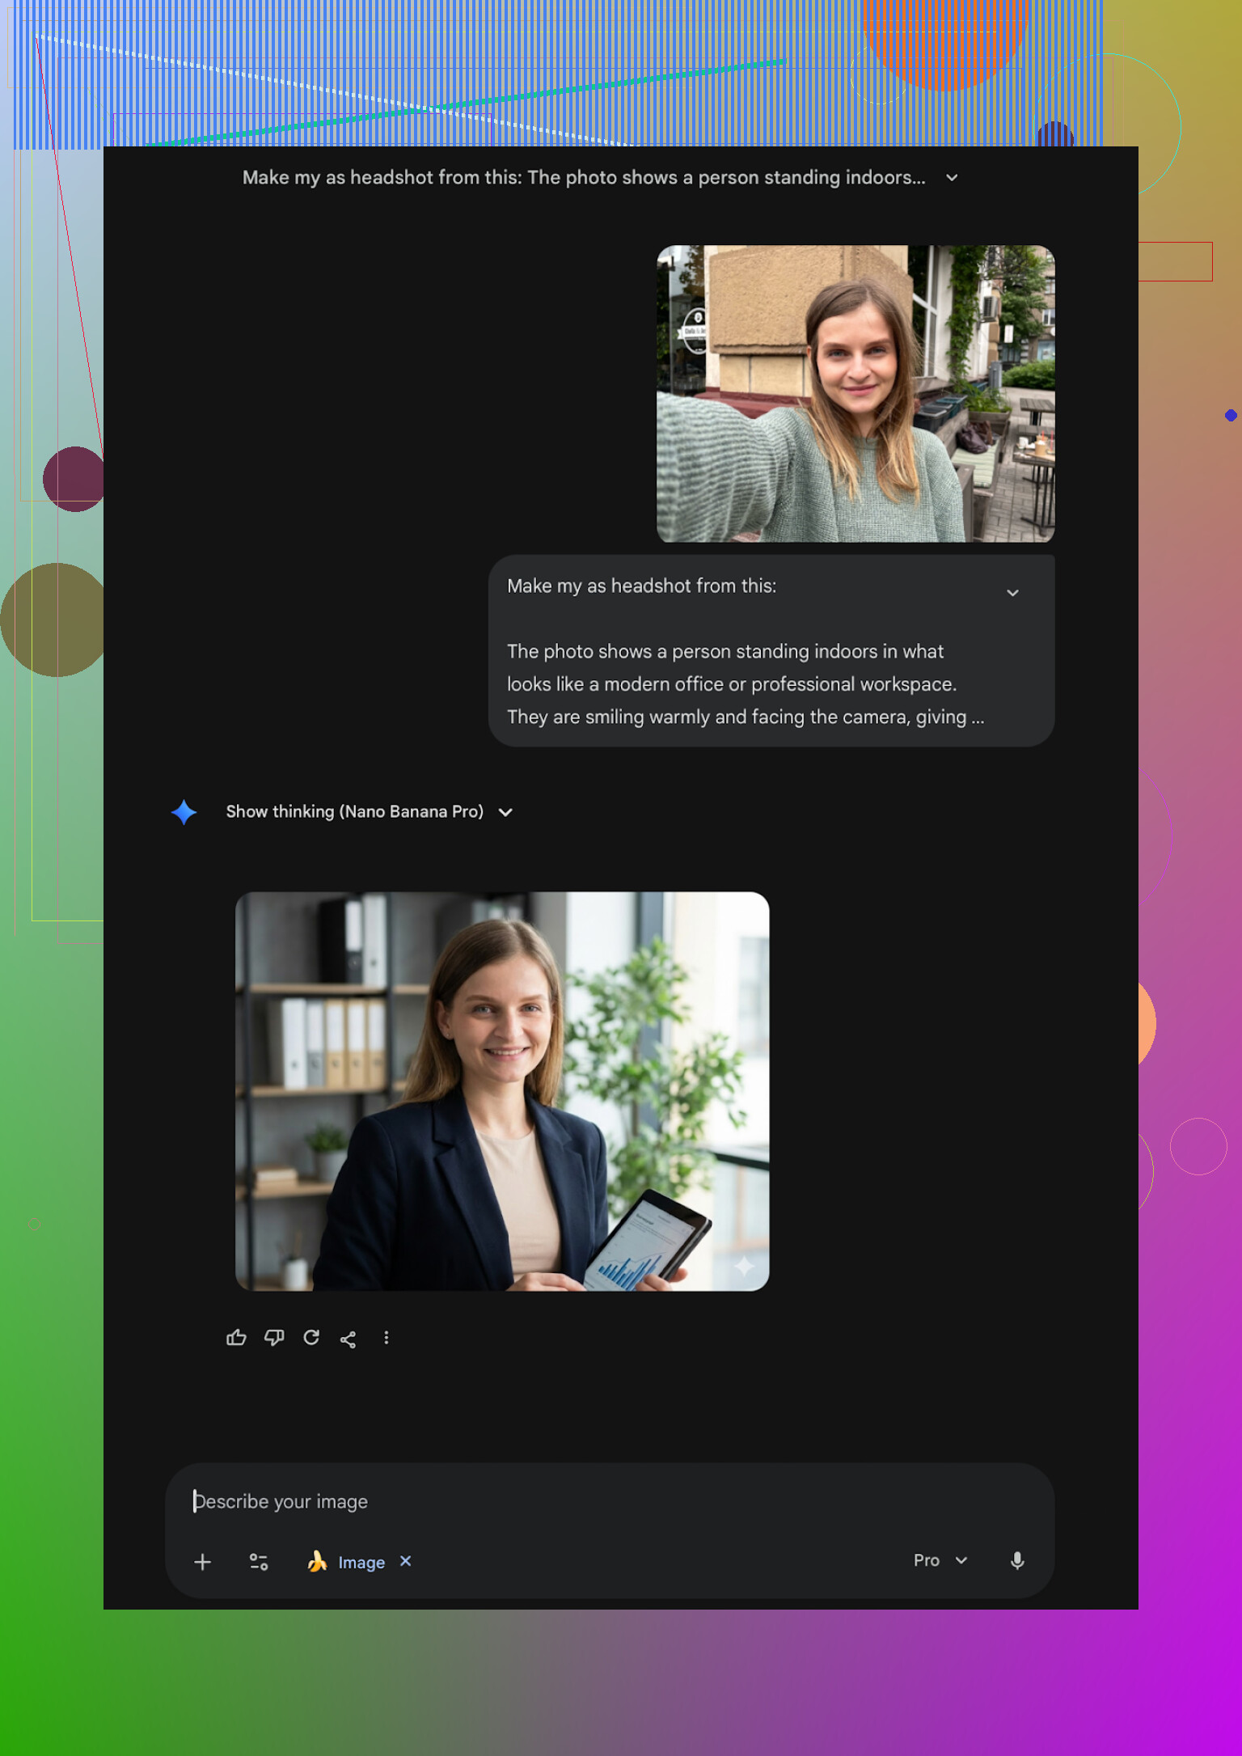Screen dimensions: 1242x1756
Task: Expand the user prompt message chevron
Action: coord(1012,593)
